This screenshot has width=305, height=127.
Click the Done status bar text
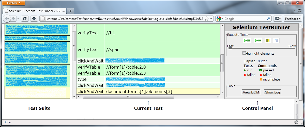(x=7, y=122)
